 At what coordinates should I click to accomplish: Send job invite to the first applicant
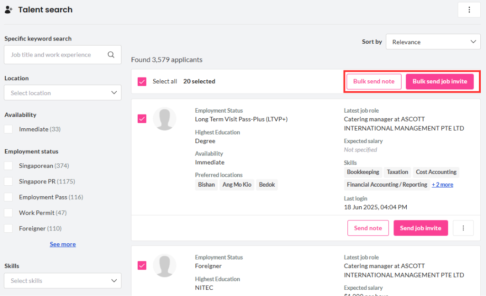tap(421, 228)
